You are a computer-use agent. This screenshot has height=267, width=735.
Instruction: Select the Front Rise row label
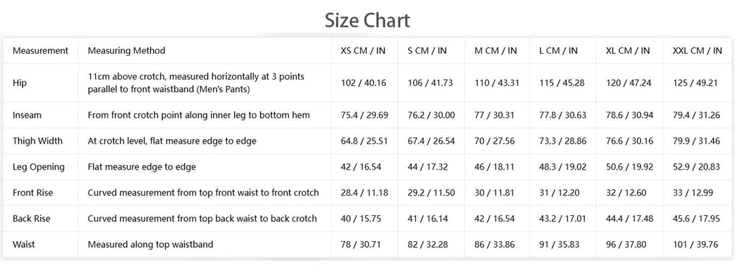pyautogui.click(x=33, y=193)
